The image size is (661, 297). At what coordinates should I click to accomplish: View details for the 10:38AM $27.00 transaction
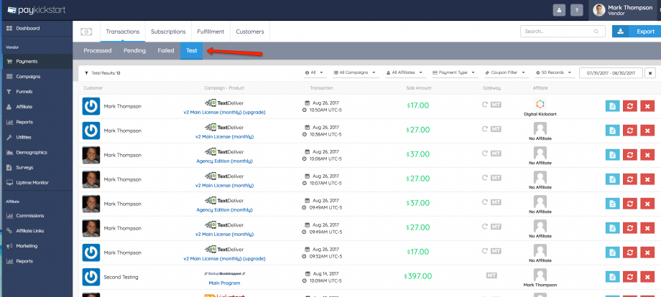point(613,131)
